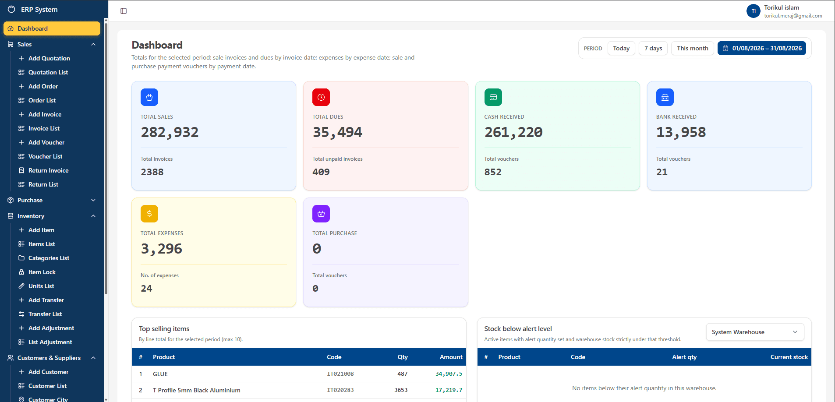
Task: Click the ERP System logo icon
Action: (11, 9)
